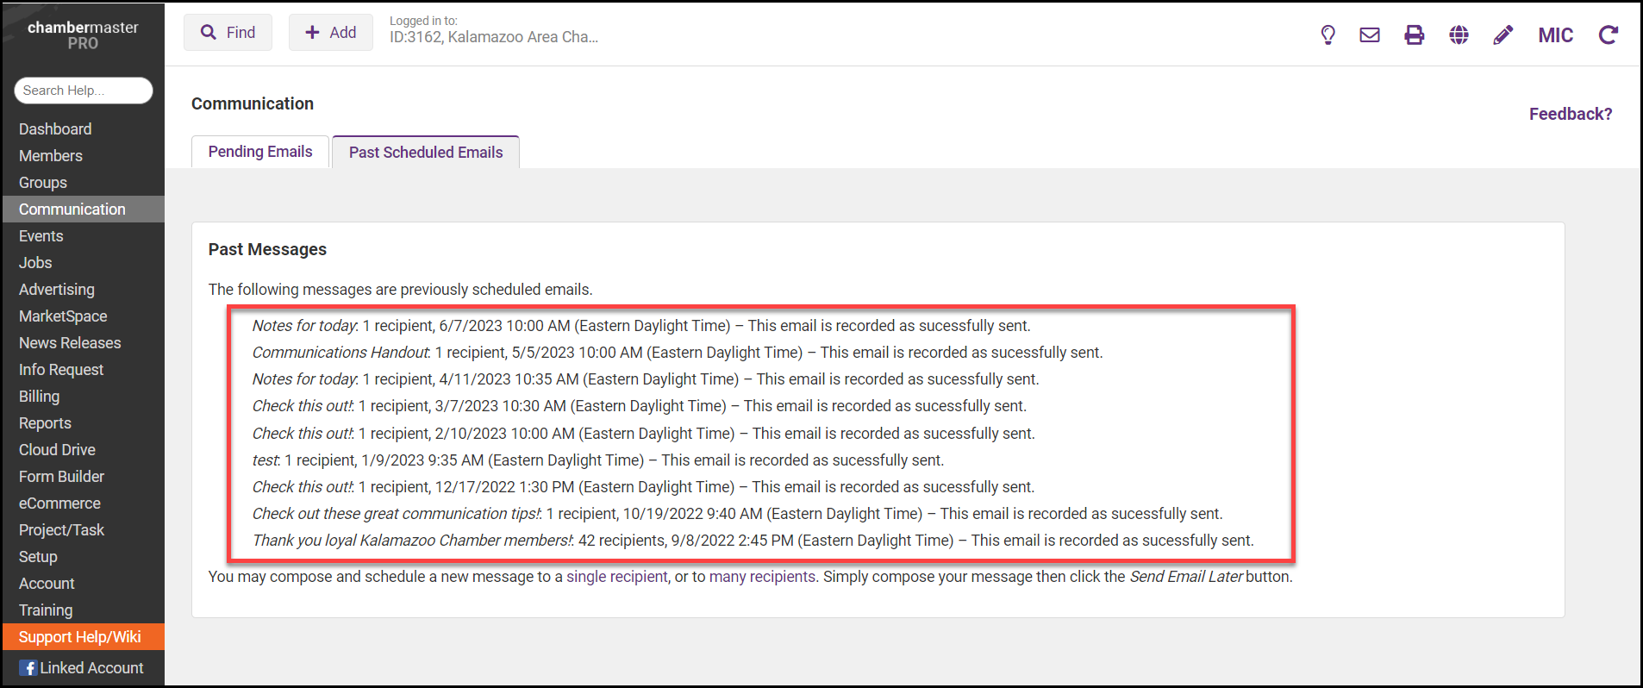Open the envelope mail icon

[1370, 34]
